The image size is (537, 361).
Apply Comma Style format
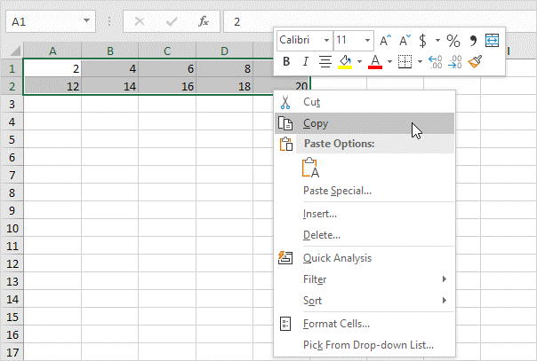(x=474, y=40)
